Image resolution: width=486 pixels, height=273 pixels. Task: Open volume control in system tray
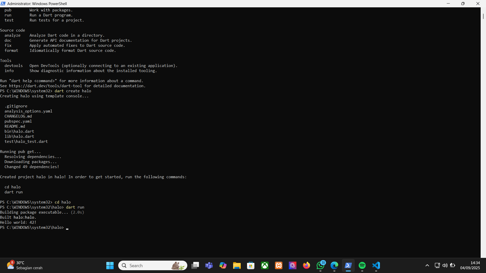click(x=445, y=265)
